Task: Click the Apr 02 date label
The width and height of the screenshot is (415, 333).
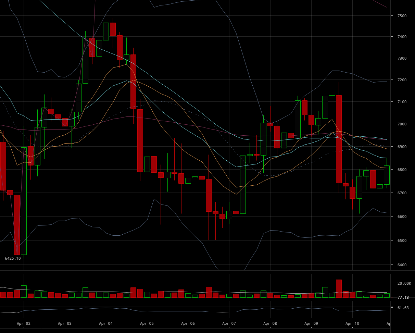Action: point(24,324)
